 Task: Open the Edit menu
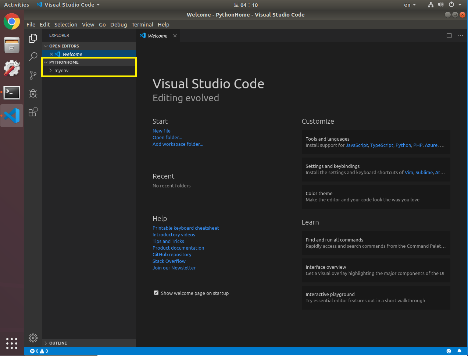[45, 25]
